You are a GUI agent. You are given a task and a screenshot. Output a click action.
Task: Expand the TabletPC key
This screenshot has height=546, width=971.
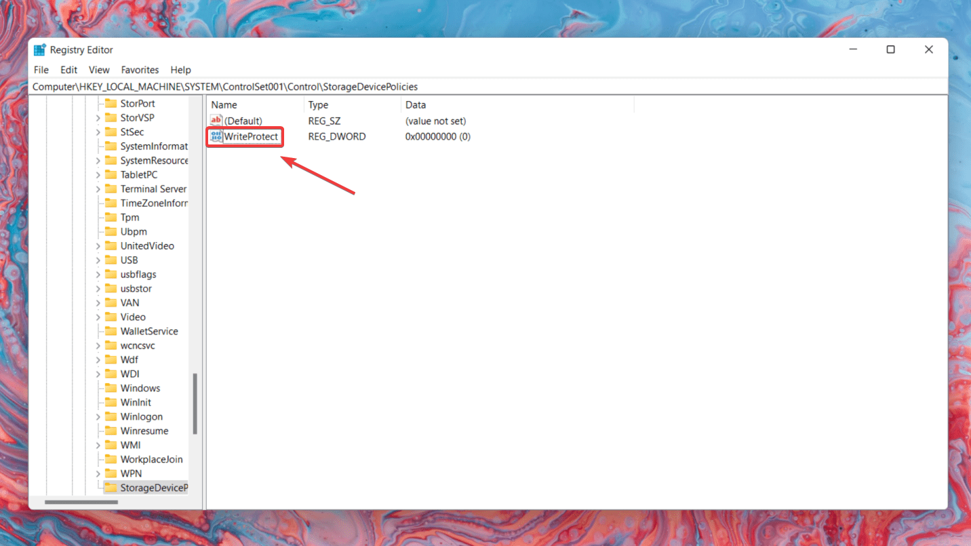click(98, 174)
